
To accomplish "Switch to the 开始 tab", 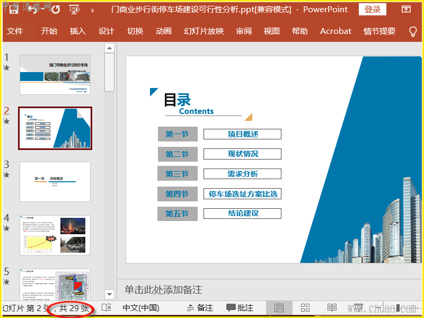I will tap(49, 31).
